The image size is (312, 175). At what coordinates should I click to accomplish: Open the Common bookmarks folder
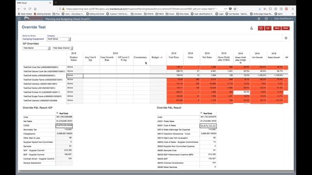pos(136,14)
